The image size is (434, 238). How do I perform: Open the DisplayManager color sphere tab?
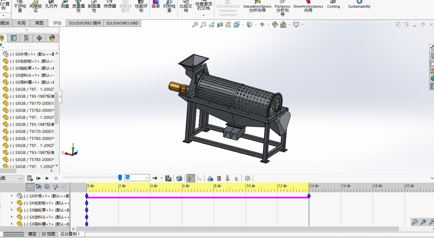[52, 38]
